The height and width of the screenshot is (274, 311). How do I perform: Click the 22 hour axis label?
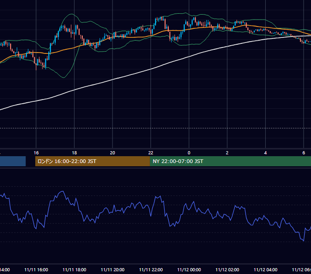[x=151, y=153]
